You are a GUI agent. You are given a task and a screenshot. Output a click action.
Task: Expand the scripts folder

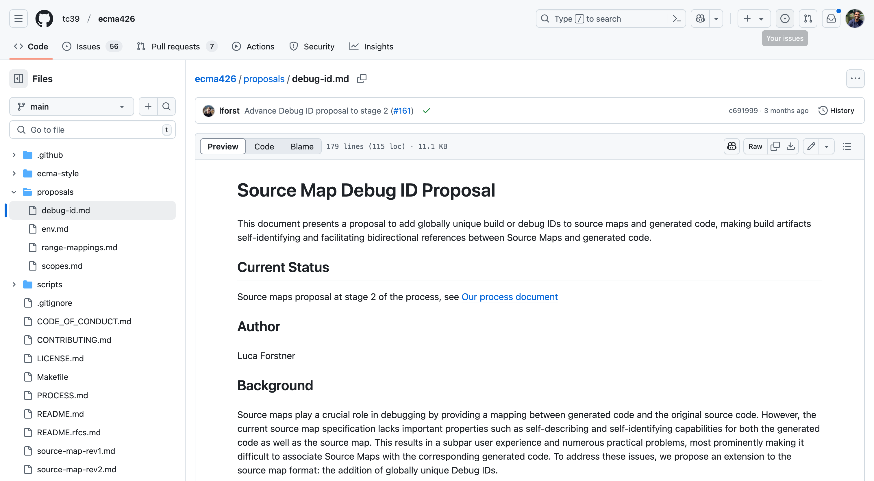pyautogui.click(x=14, y=284)
